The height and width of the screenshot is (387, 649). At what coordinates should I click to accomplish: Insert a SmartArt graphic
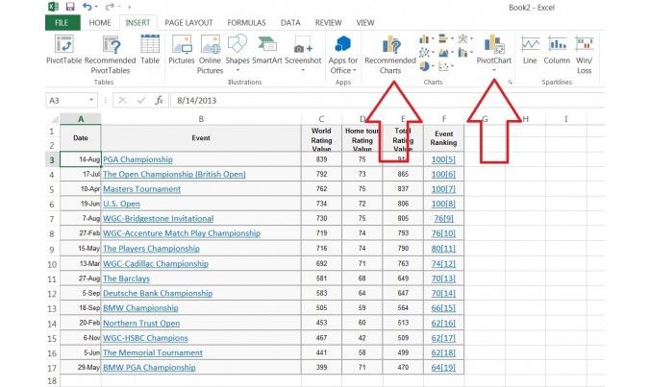click(x=267, y=51)
